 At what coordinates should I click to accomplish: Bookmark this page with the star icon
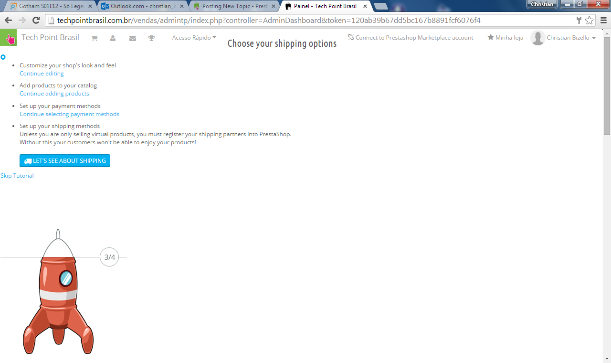[590, 20]
